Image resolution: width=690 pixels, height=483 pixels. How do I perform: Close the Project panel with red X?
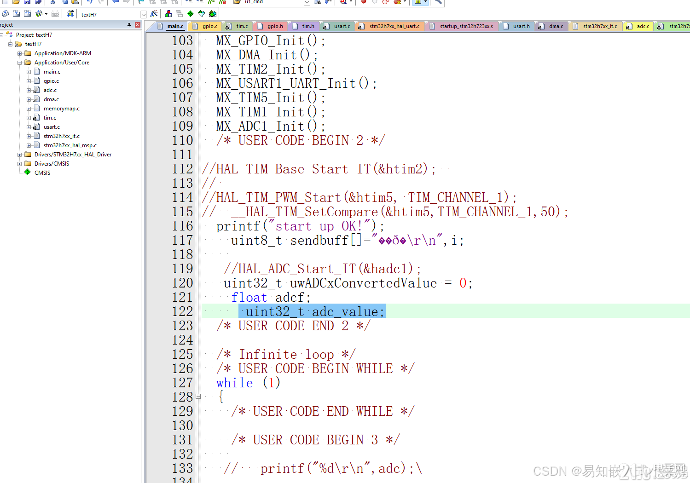(137, 25)
